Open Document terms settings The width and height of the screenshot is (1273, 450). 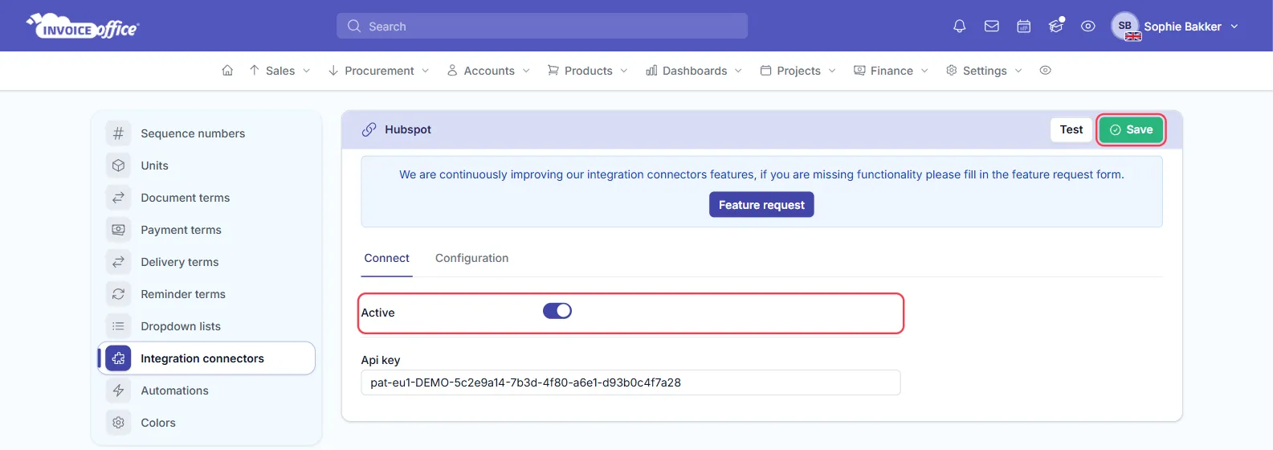click(185, 198)
